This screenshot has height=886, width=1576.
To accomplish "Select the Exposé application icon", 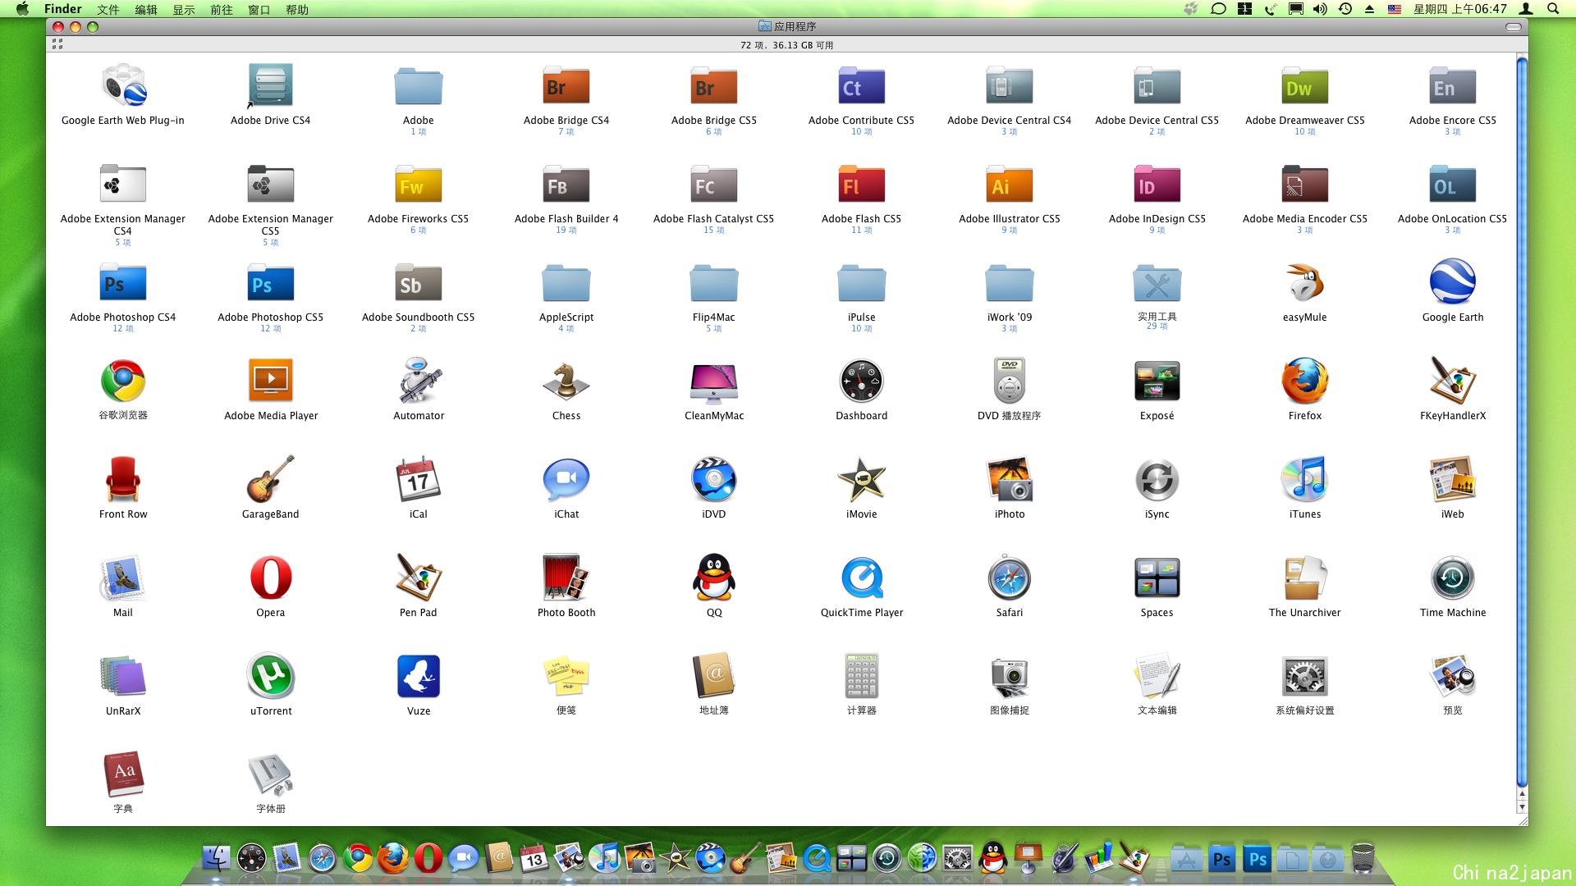I will [x=1157, y=381].
